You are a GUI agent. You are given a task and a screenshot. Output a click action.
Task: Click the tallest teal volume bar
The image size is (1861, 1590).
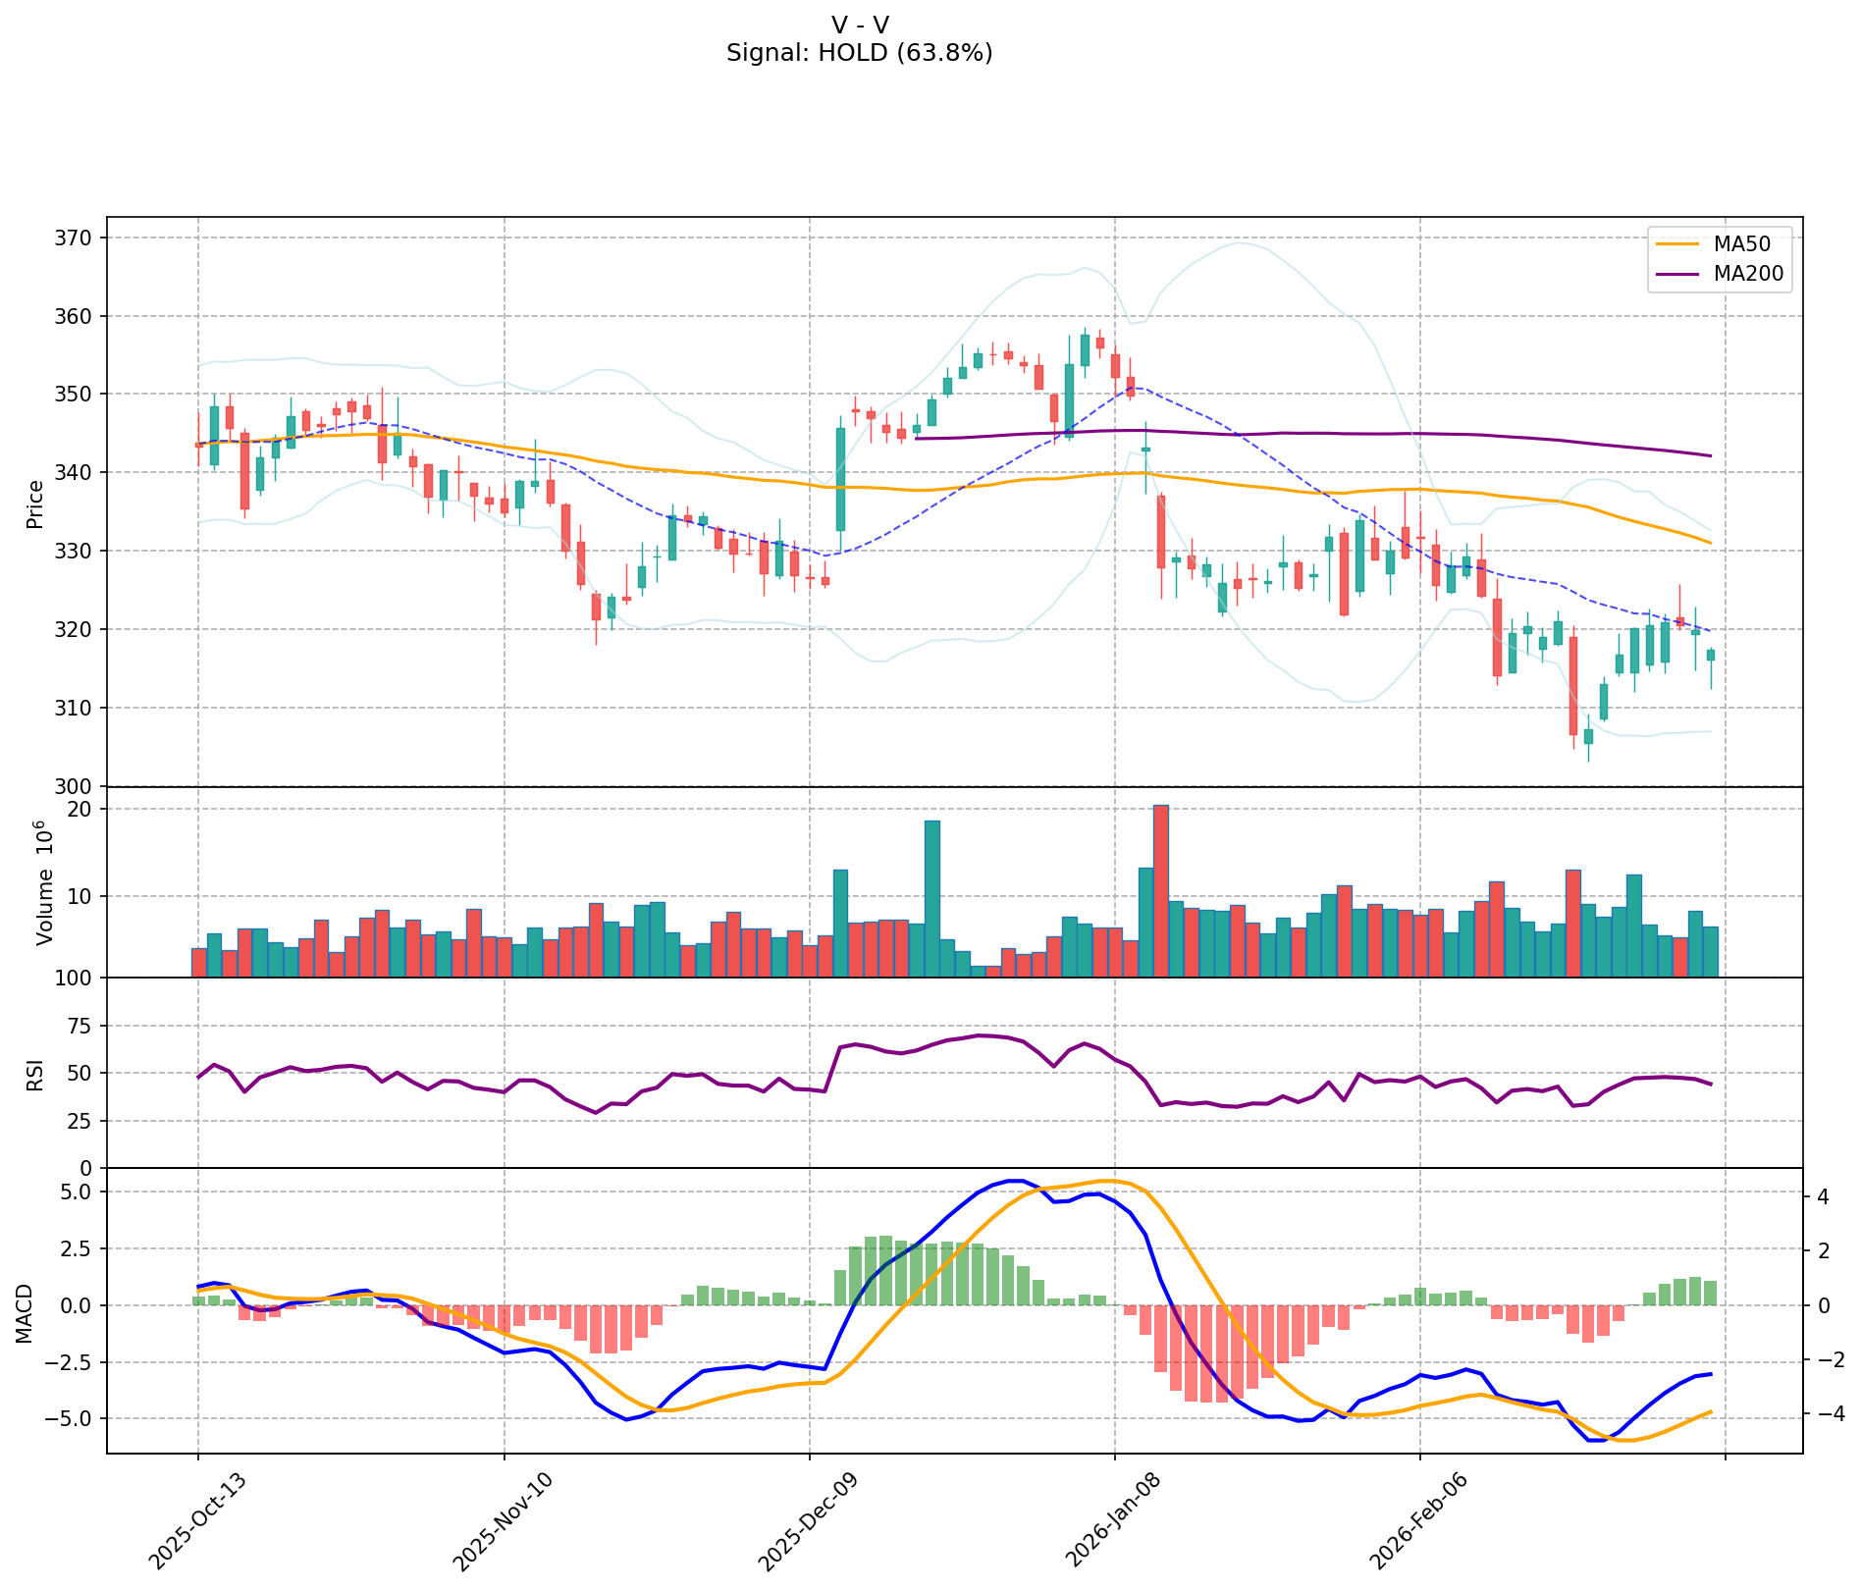point(931,897)
